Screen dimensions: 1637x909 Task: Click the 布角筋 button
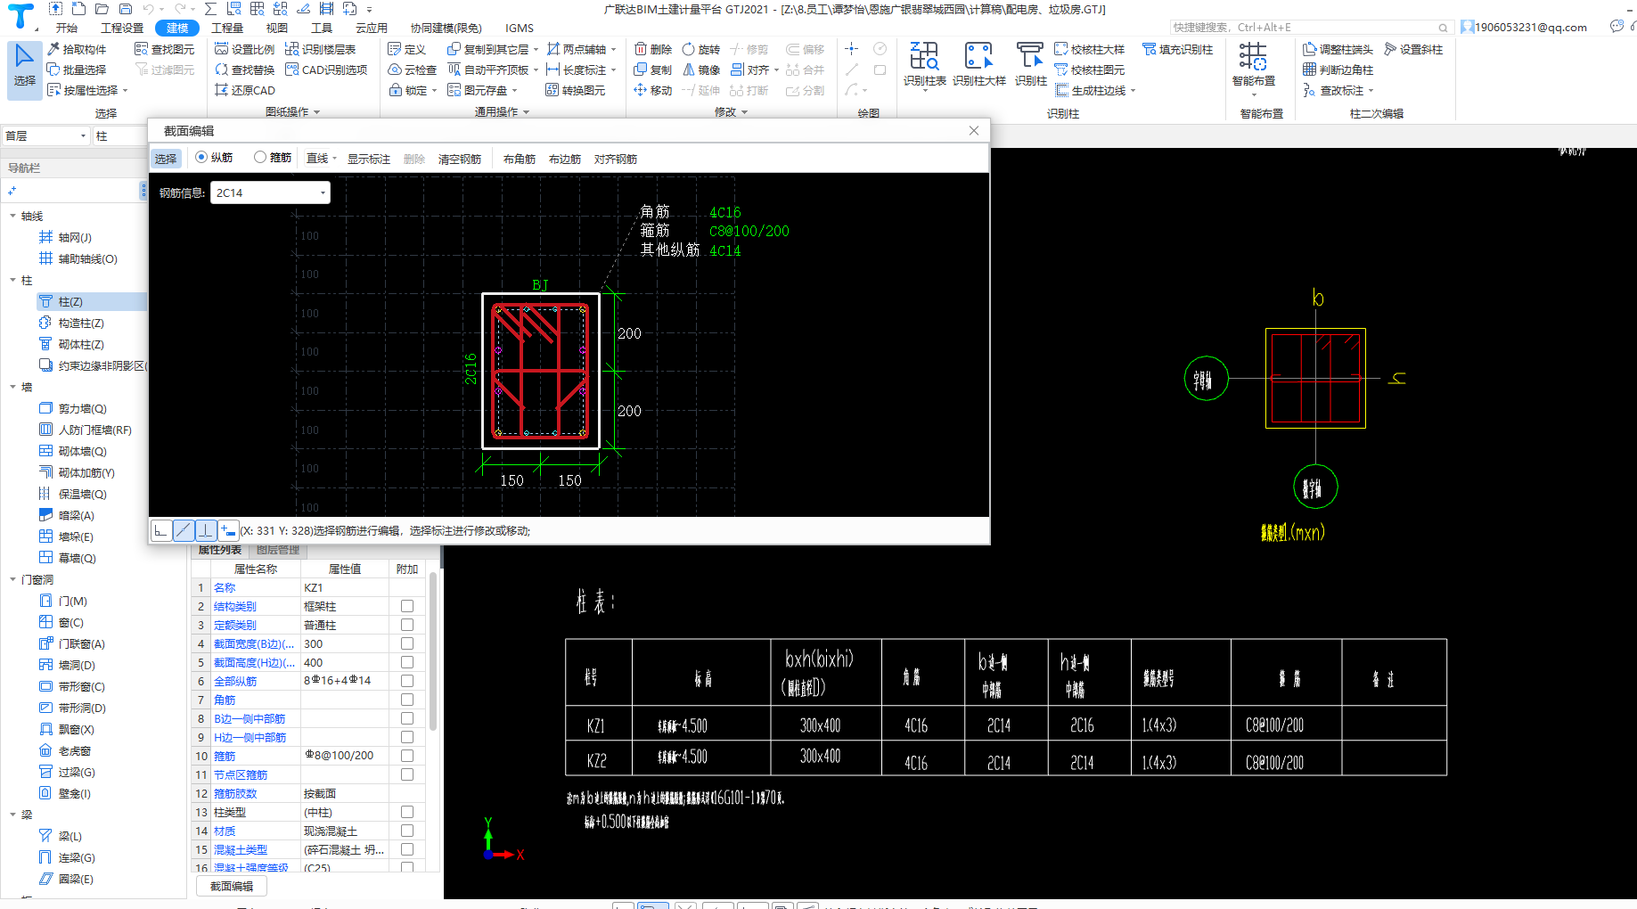pos(520,159)
